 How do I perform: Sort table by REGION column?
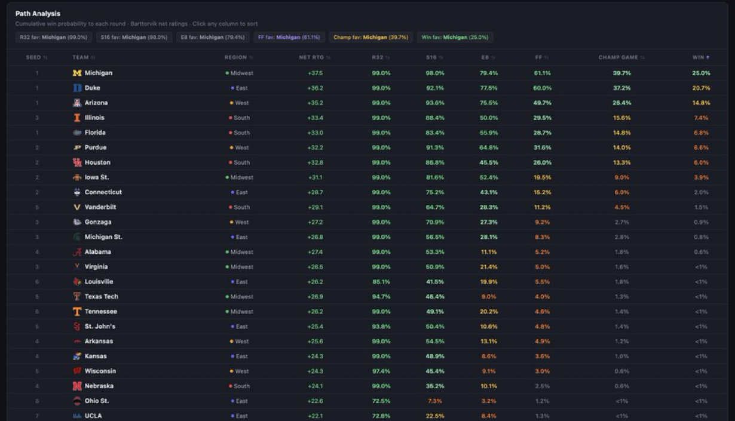tap(239, 57)
